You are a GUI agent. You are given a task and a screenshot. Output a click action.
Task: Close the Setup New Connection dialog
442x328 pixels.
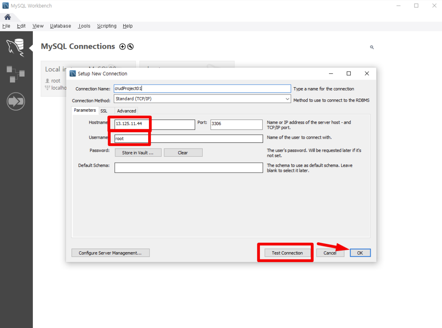(x=367, y=74)
